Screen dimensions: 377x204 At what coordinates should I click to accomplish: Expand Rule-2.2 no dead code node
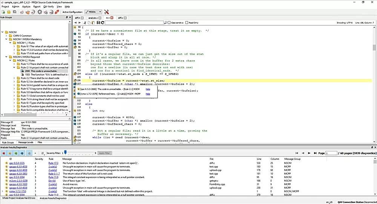14,78
